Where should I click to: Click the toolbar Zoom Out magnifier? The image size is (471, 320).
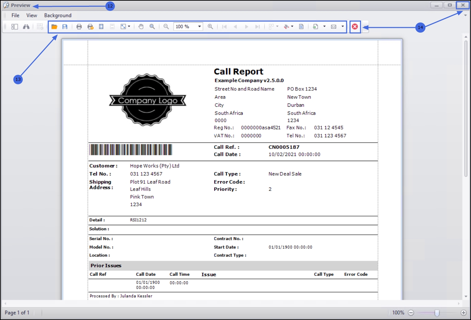[166, 26]
